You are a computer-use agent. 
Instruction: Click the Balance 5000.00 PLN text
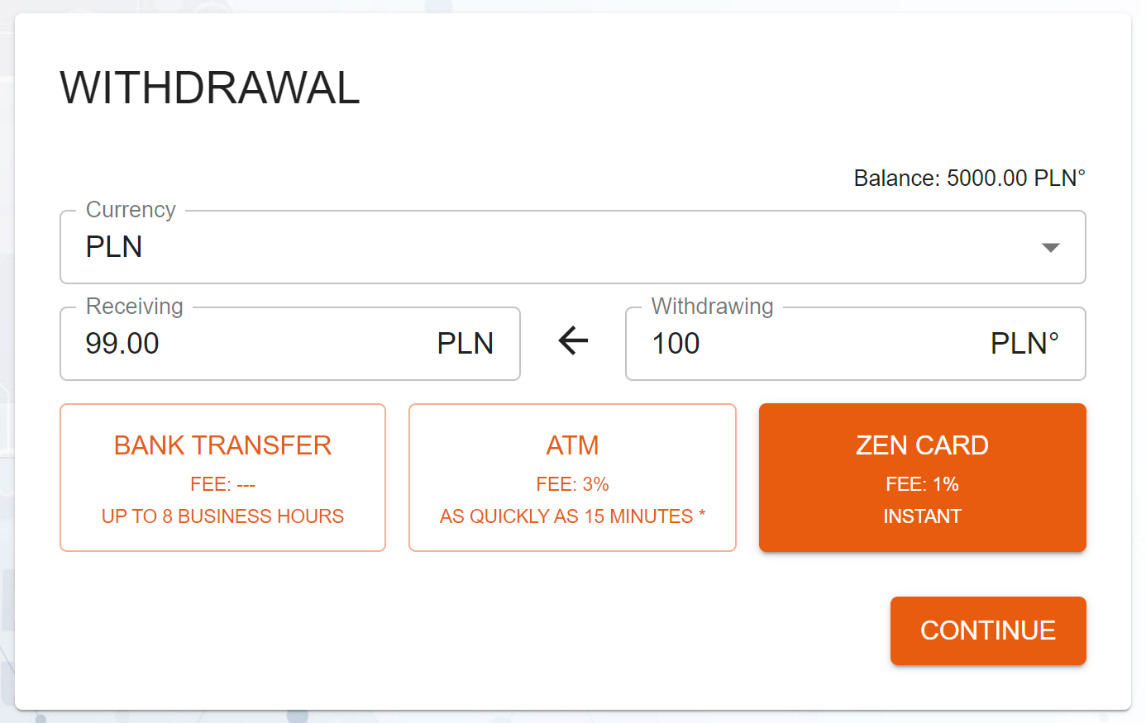(x=969, y=178)
